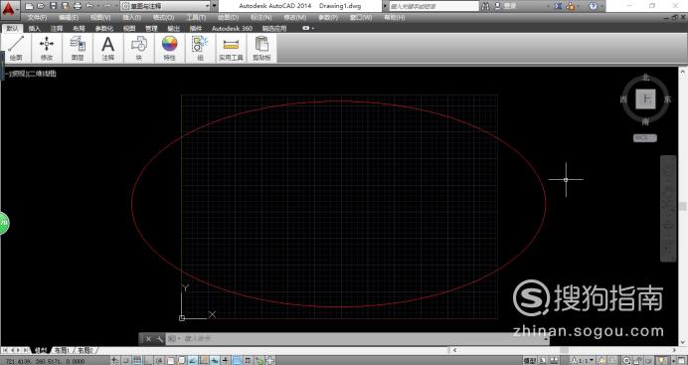Open the 实用工具 (Utilities) ruler panel
The width and height of the screenshot is (688, 365).
[231, 49]
